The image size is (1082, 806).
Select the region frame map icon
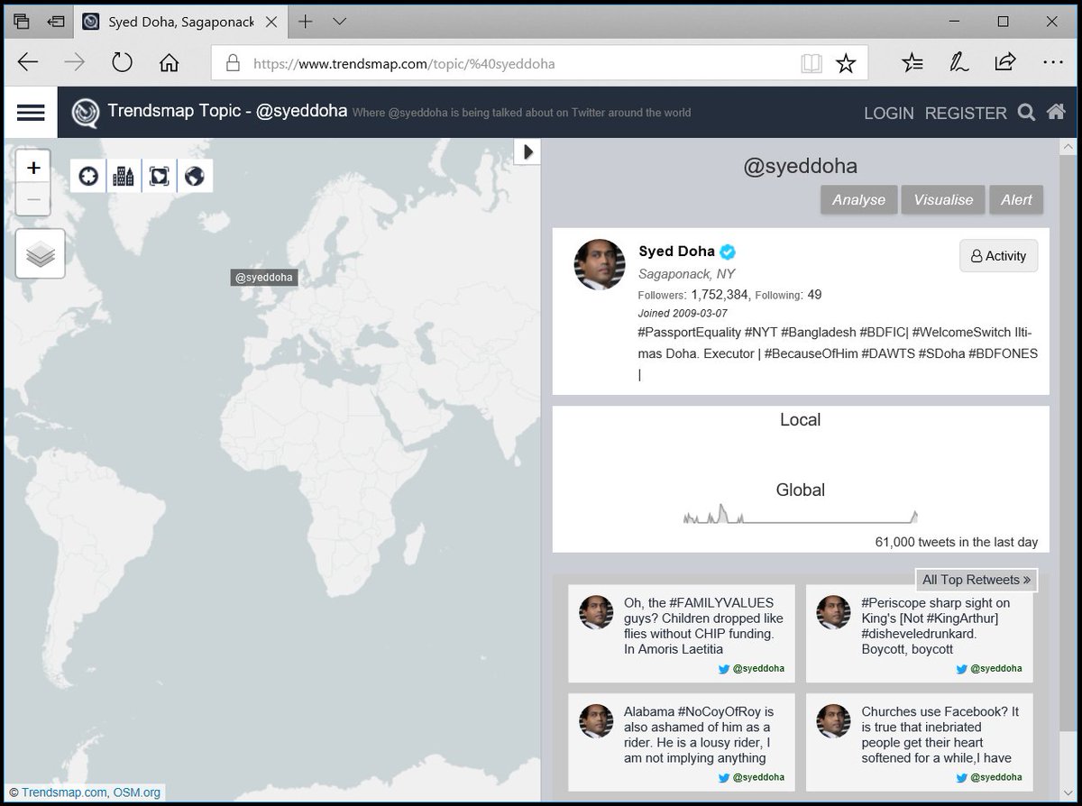[160, 176]
